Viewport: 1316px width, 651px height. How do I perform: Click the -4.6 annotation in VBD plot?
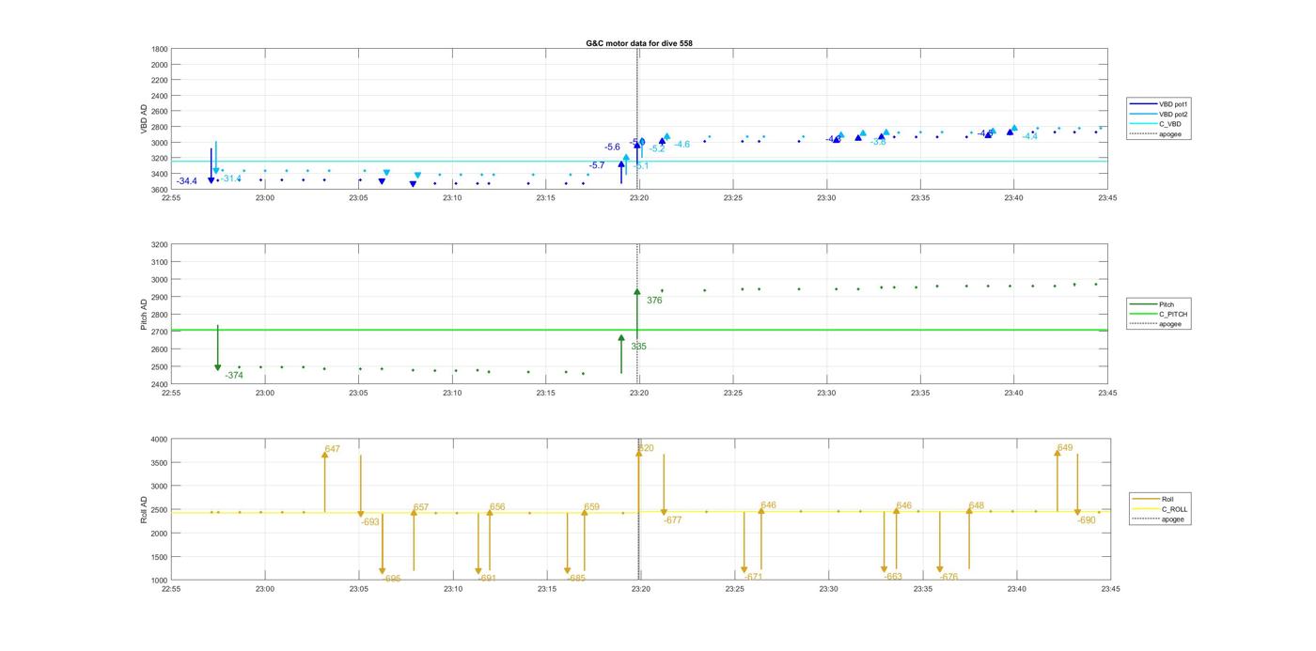point(681,145)
